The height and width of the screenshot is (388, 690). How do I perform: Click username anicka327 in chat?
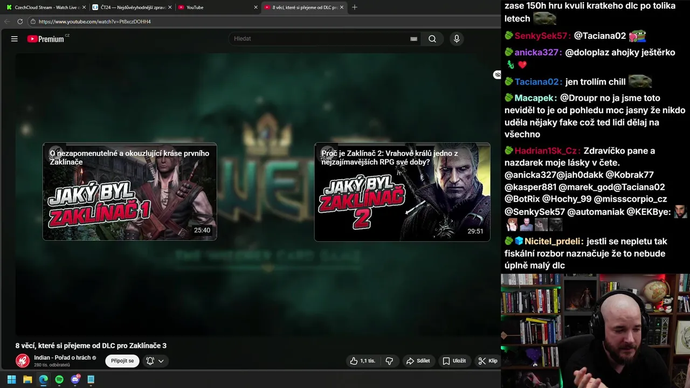tap(537, 52)
